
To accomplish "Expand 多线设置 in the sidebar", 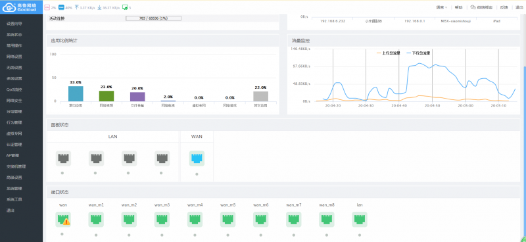I will click(x=14, y=78).
